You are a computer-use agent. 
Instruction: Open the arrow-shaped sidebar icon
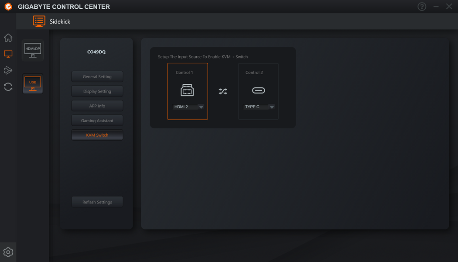pos(8,70)
